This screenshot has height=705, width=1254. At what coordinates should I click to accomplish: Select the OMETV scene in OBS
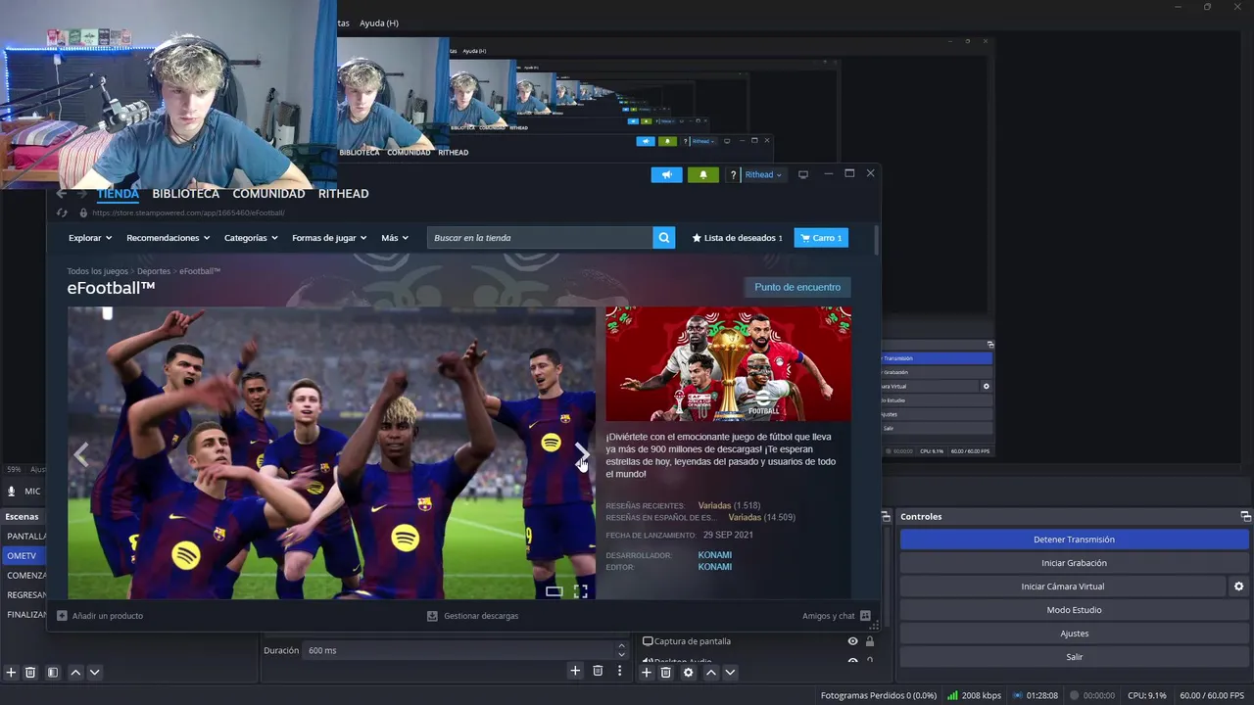(24, 555)
